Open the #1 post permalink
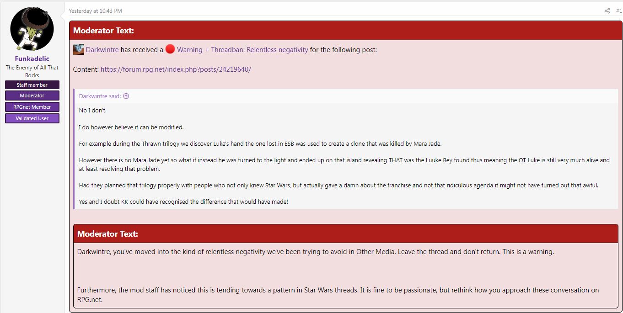Screen dimensions: 623x313 point(619,11)
